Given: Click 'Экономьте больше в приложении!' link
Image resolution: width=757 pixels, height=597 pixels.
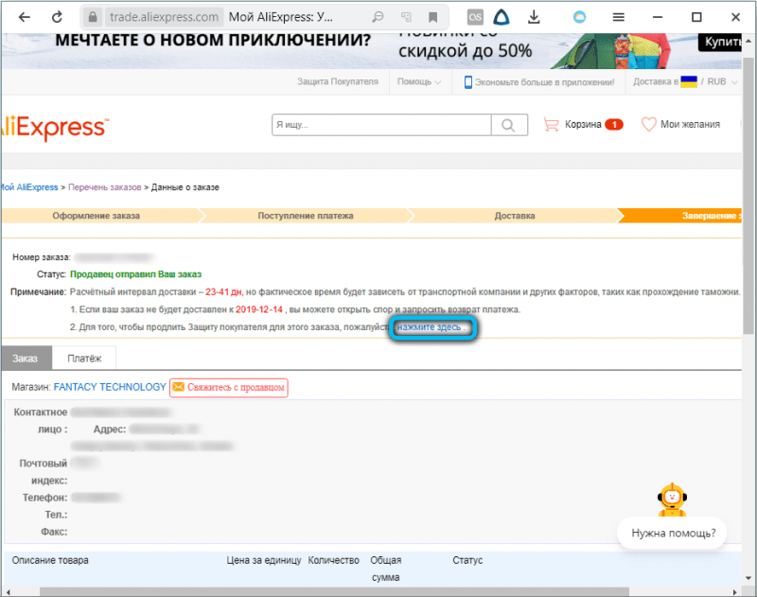Looking at the screenshot, I should [544, 82].
